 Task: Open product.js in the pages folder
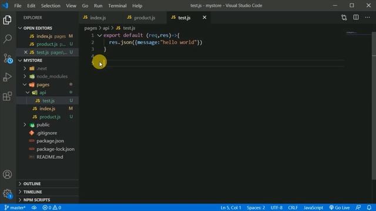pyautogui.click(x=48, y=117)
